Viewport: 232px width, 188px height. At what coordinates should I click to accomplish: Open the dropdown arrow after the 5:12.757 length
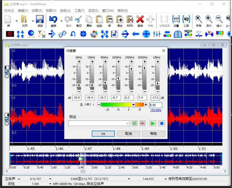(x=50, y=179)
